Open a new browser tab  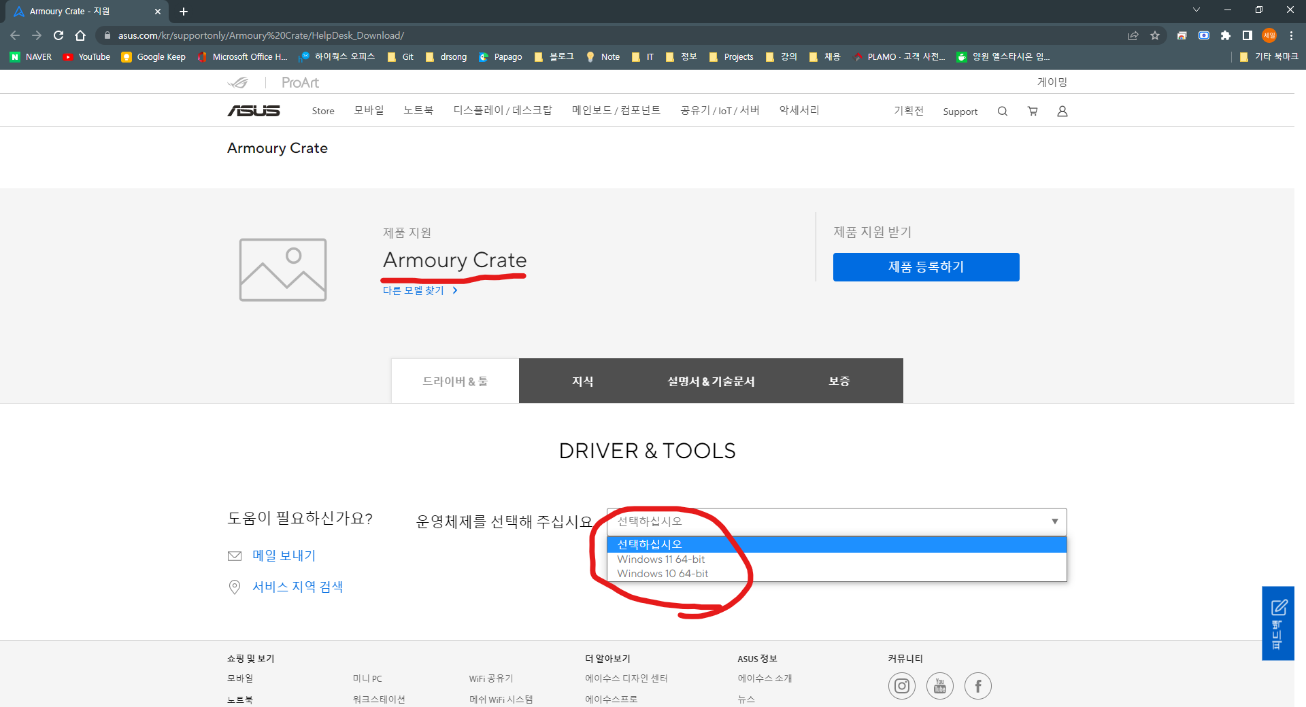tap(184, 12)
